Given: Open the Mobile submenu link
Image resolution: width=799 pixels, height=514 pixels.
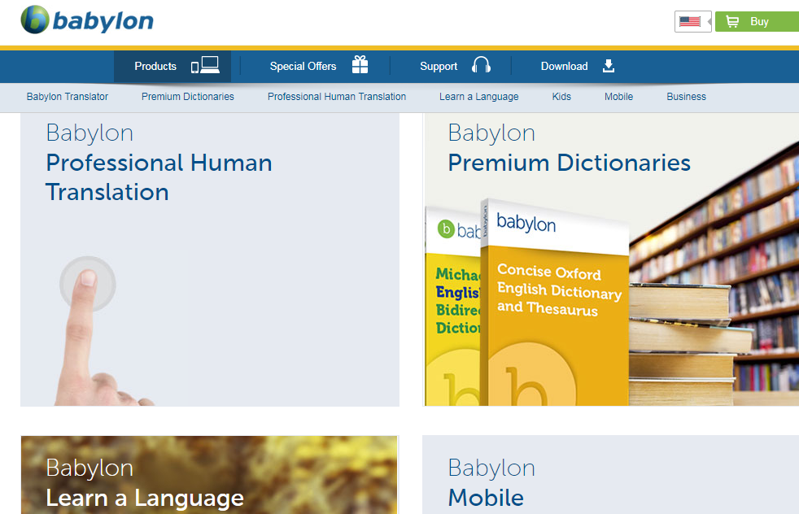Looking at the screenshot, I should 618,97.
